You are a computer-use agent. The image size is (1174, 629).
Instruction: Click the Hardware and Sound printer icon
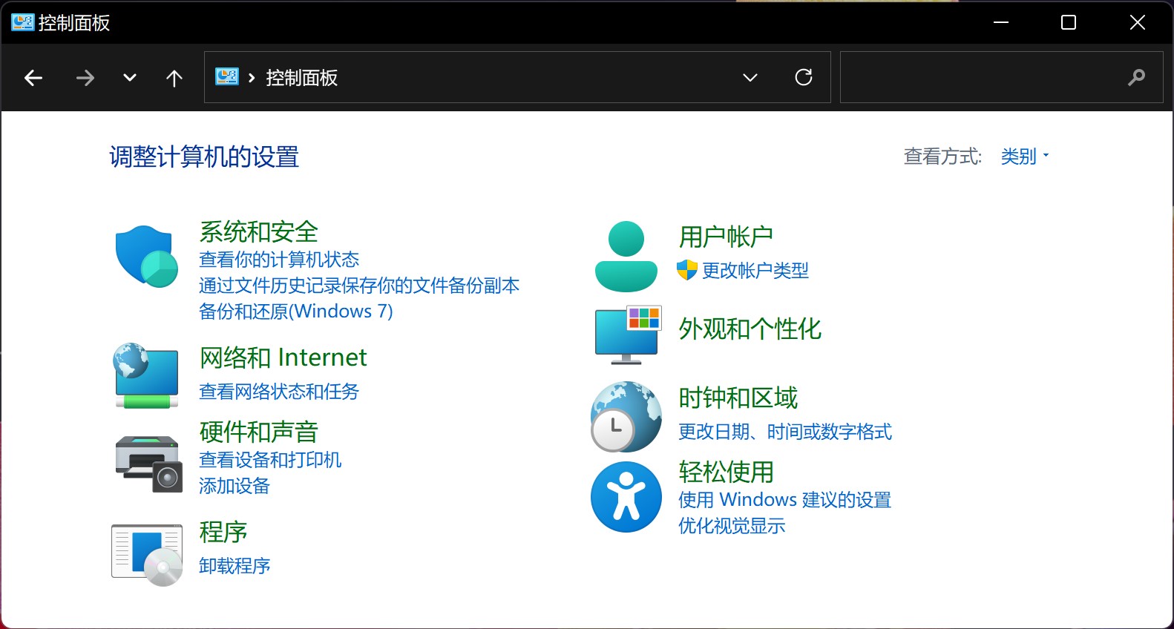pyautogui.click(x=148, y=464)
